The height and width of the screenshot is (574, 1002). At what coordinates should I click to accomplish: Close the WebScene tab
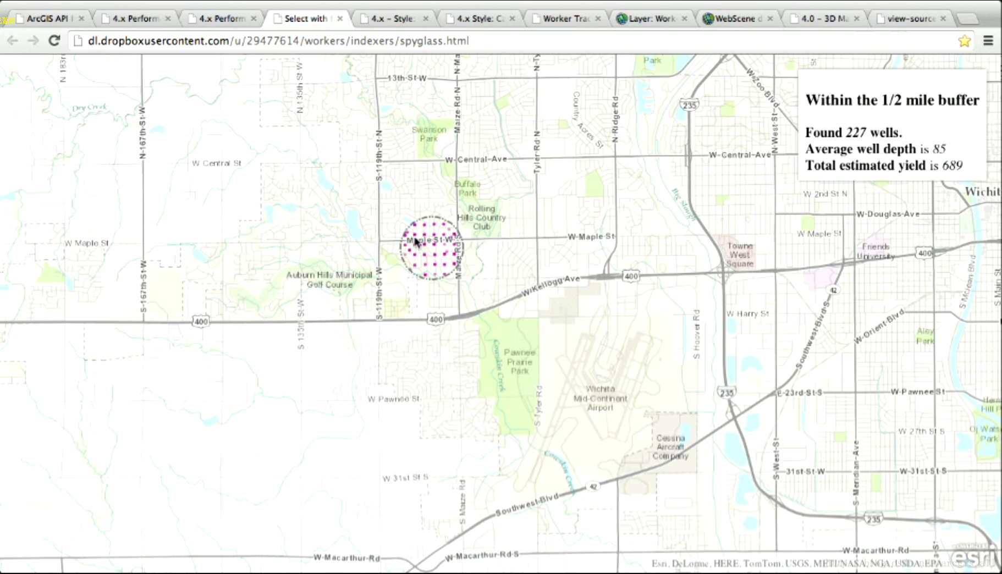coord(770,18)
